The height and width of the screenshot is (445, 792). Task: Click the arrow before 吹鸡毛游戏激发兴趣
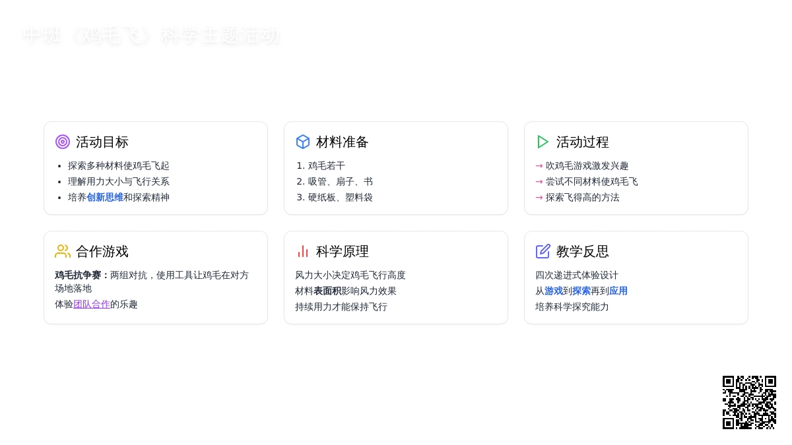pyautogui.click(x=539, y=166)
